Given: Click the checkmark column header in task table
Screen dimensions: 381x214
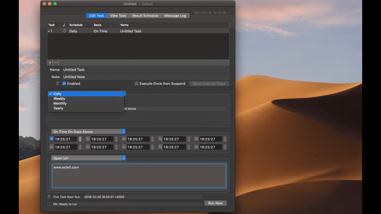Looking at the screenshot, I should click(64, 25).
